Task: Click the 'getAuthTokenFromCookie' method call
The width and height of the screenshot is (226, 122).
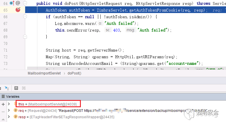Action: point(155,10)
